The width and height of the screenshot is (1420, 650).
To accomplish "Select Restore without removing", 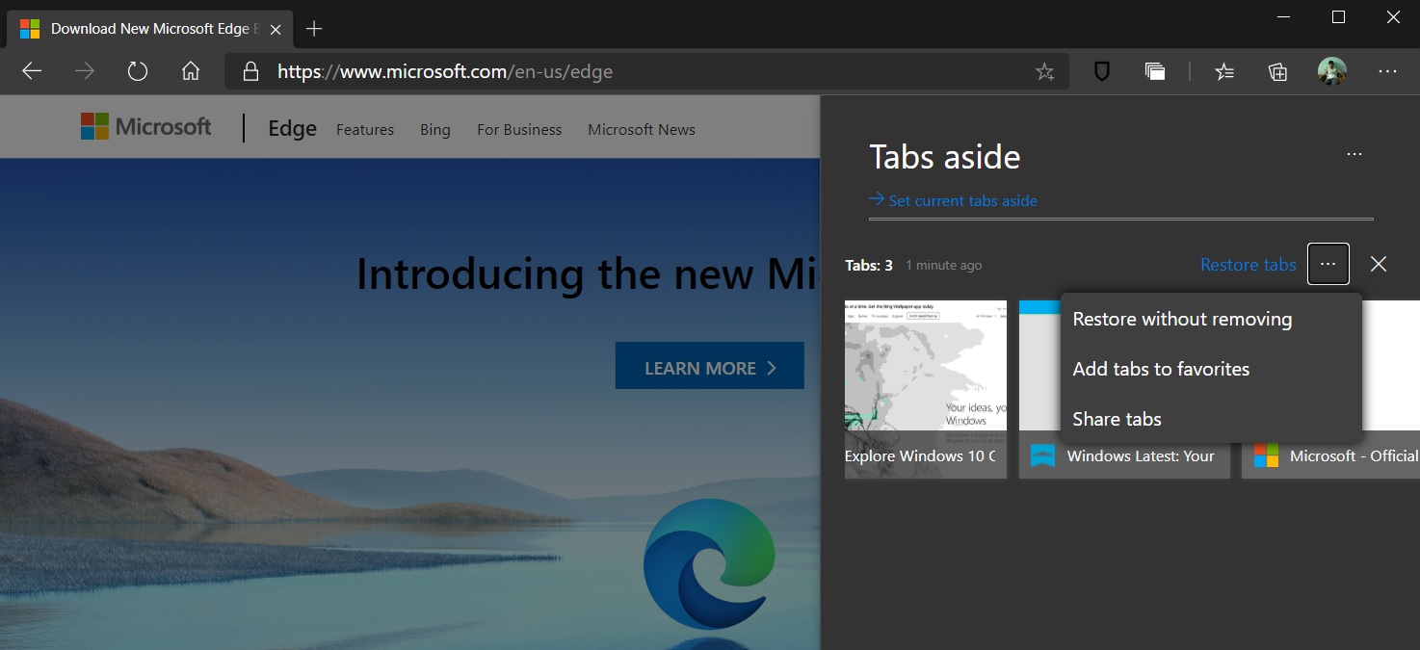I will coord(1211,319).
